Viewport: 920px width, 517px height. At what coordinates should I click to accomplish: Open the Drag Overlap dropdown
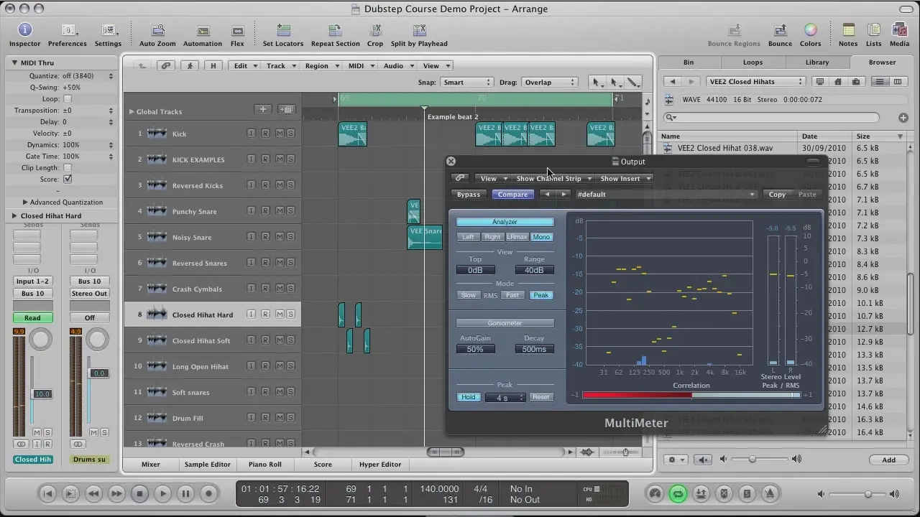click(549, 83)
